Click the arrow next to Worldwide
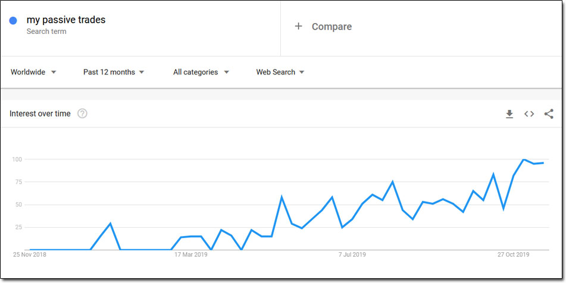Image resolution: width=566 pixels, height=283 pixels. (x=54, y=73)
